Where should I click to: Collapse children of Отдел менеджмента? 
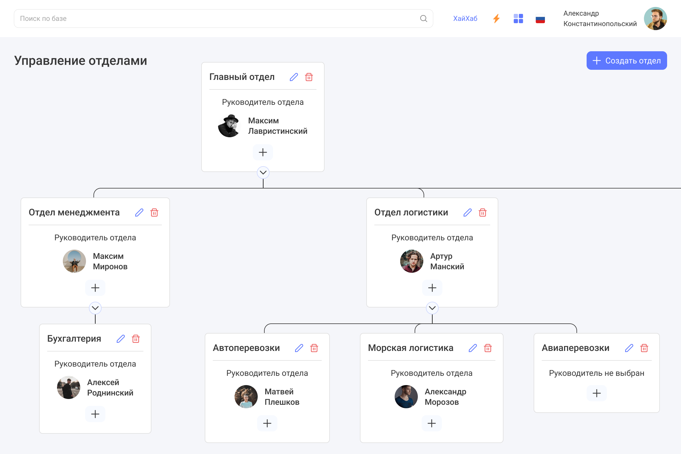click(x=95, y=308)
